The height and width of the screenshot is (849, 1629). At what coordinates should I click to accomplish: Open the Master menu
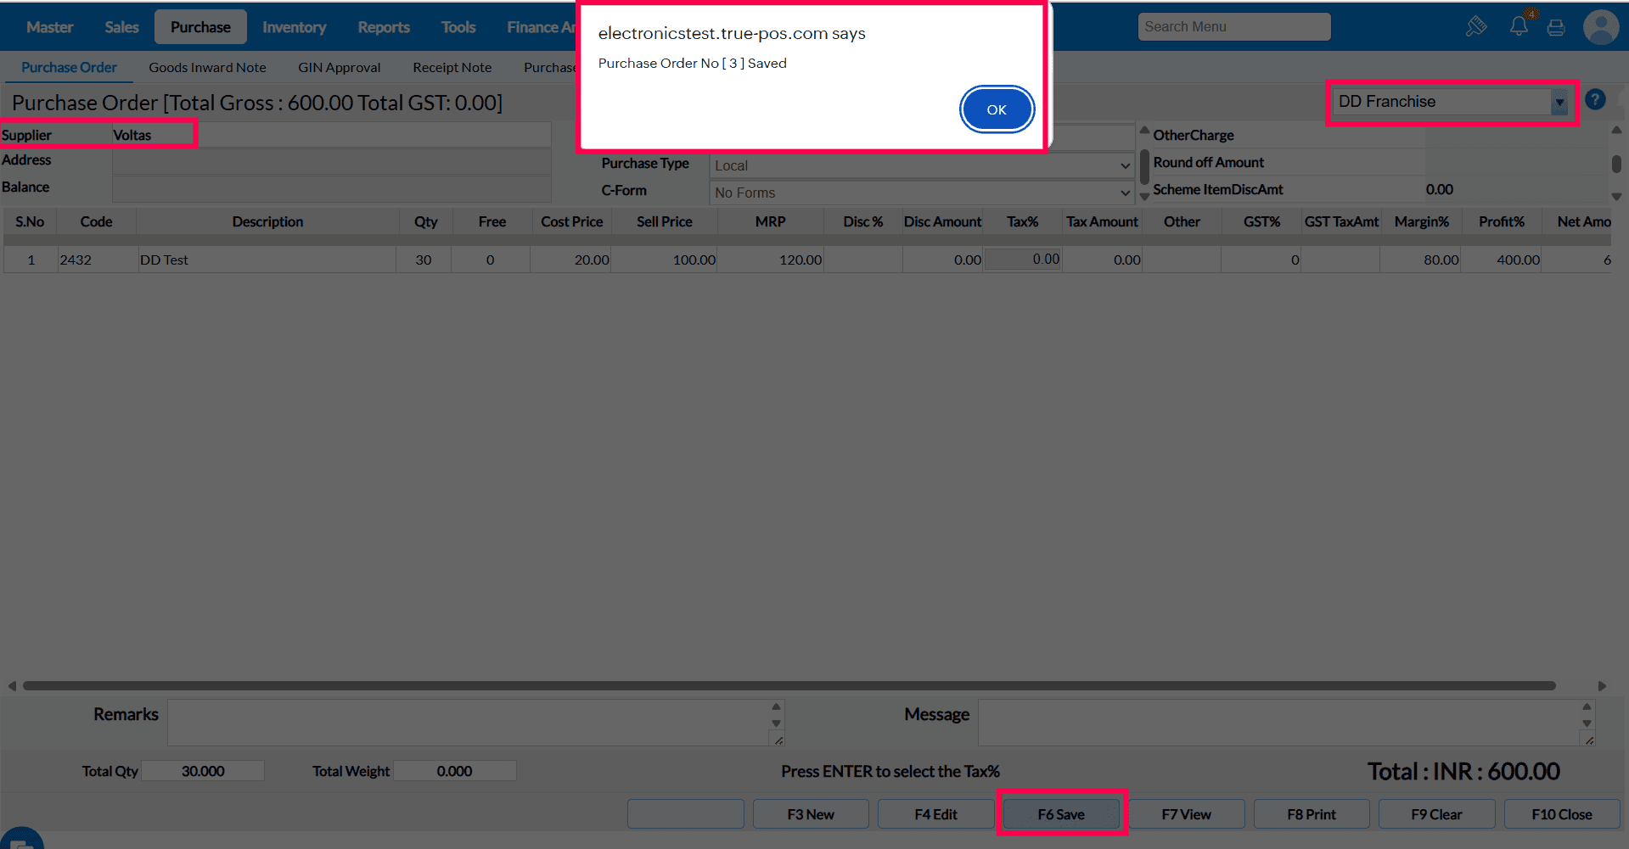pos(50,27)
